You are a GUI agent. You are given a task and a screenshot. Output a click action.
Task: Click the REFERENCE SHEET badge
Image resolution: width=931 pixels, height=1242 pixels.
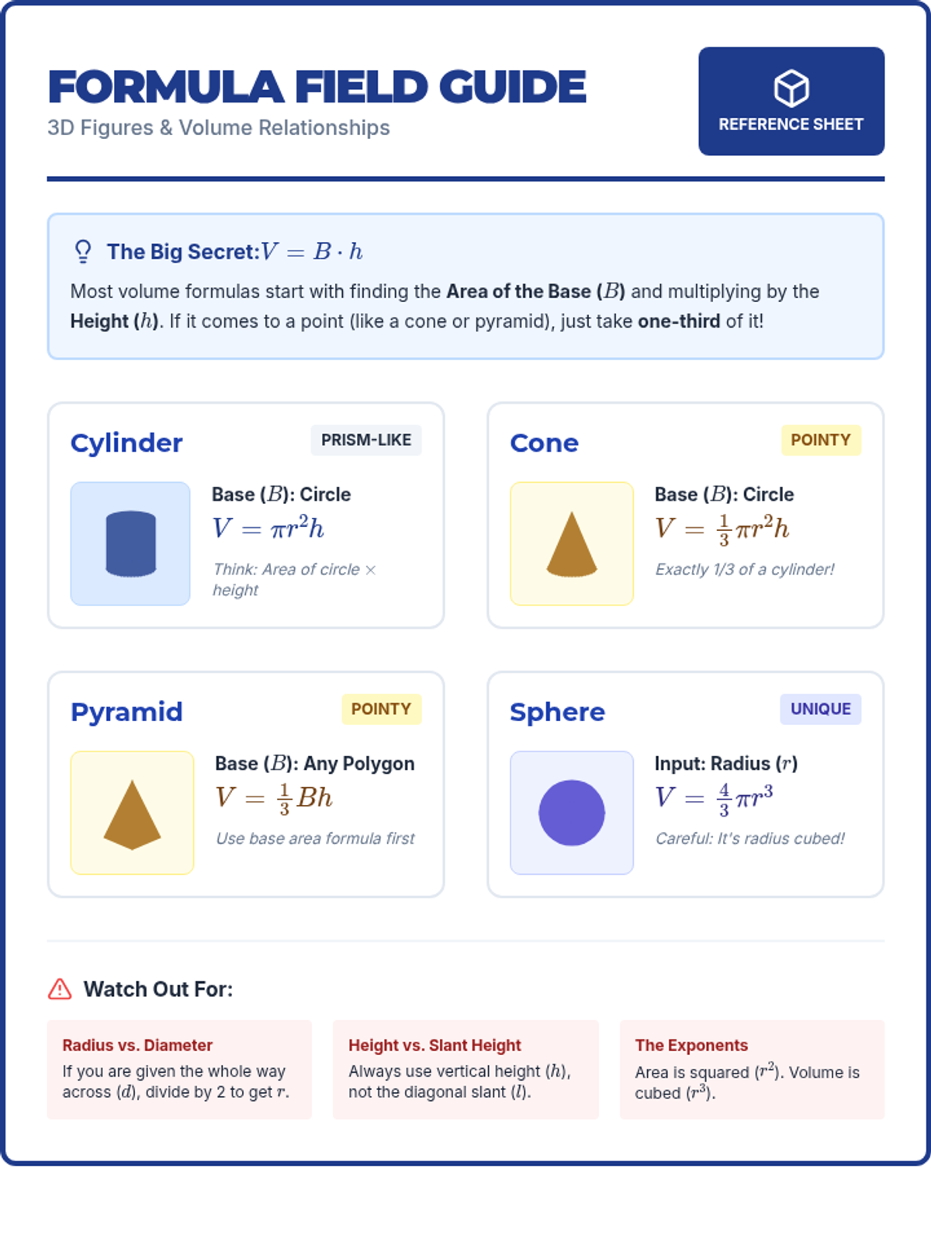791,102
